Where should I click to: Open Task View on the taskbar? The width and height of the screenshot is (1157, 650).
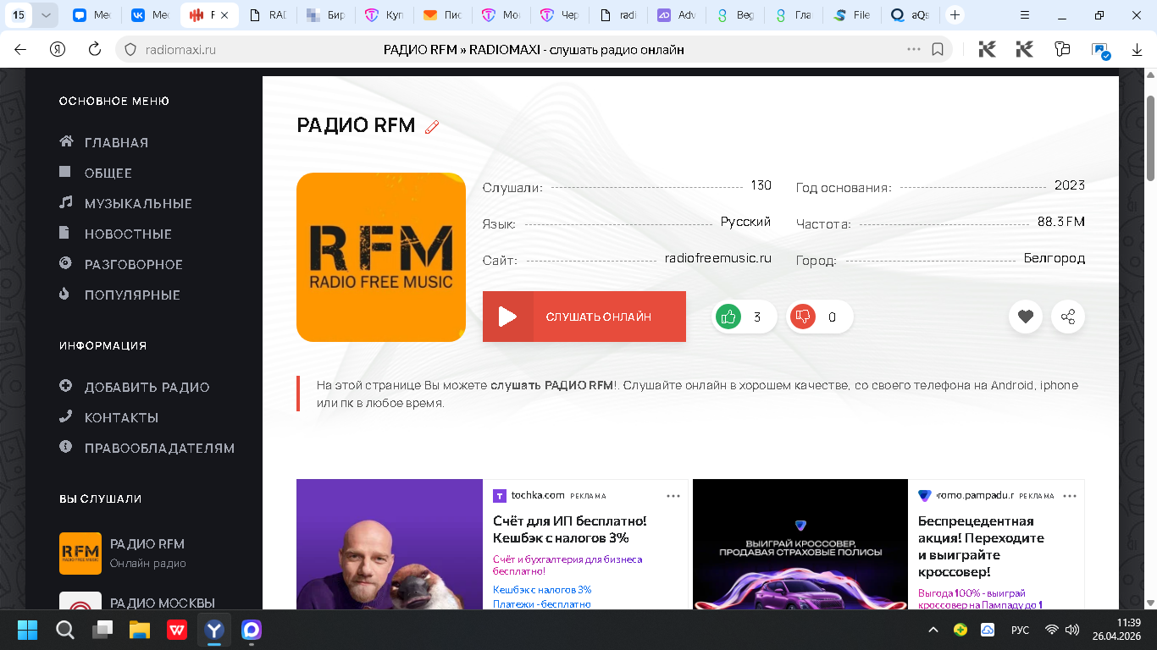[102, 630]
